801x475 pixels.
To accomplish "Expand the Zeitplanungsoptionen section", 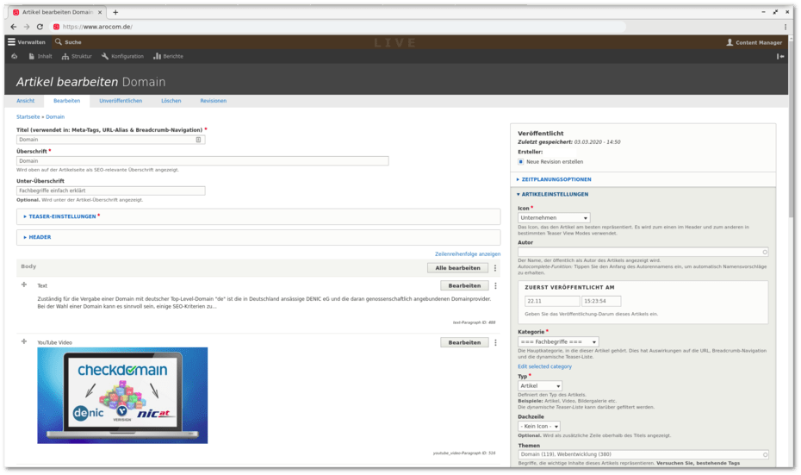I will (x=556, y=179).
